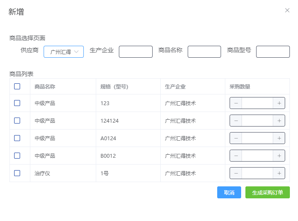Image resolution: width=298 pixels, height=221 pixels.
Task: Tick the checkbox for spec A0124
Action: click(x=17, y=138)
